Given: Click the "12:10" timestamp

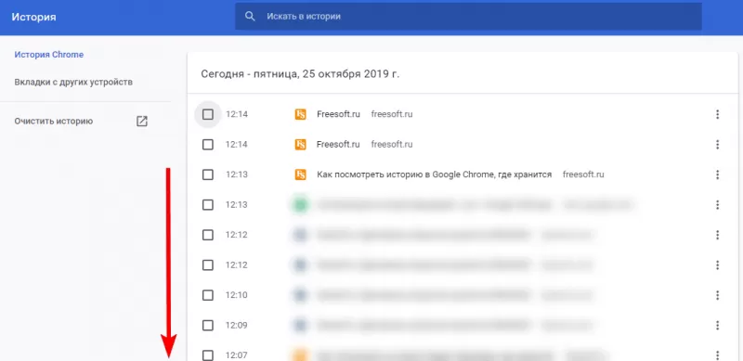Looking at the screenshot, I should [x=237, y=295].
